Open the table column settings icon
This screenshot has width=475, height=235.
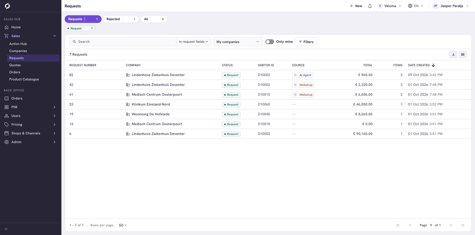point(463,55)
